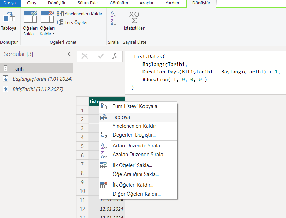Switch to the Yardım tab
This screenshot has width=286, height=218.
172,3
